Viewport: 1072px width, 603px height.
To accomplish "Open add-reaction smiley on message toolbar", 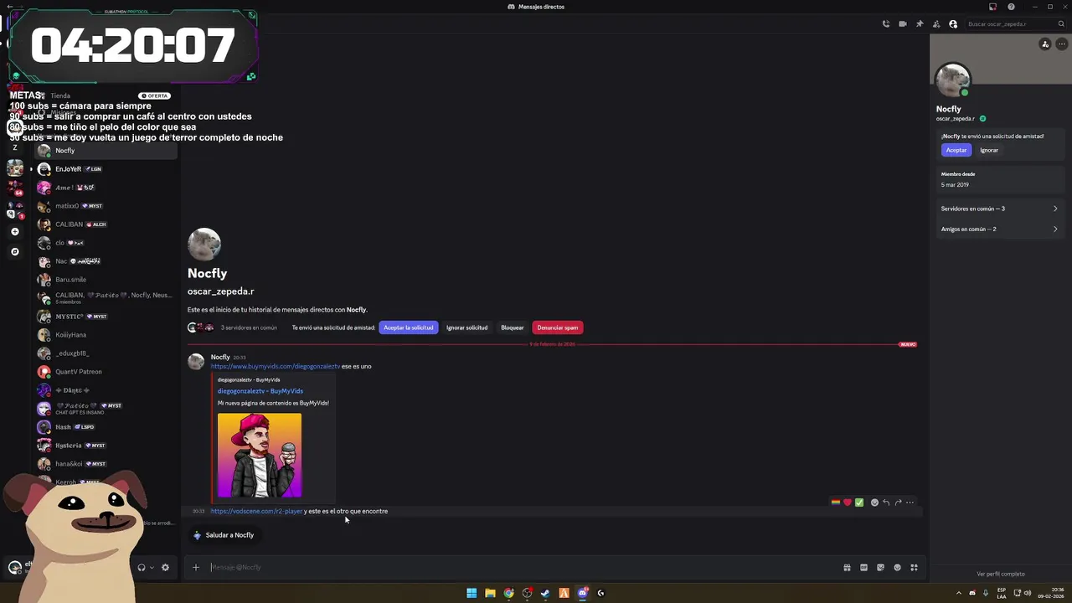I will (874, 502).
